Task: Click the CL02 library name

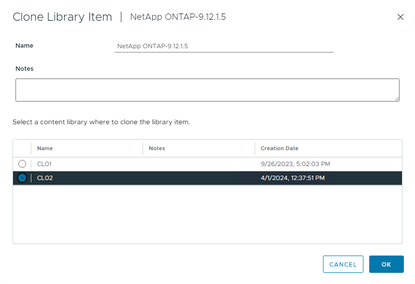Action: tap(45, 178)
